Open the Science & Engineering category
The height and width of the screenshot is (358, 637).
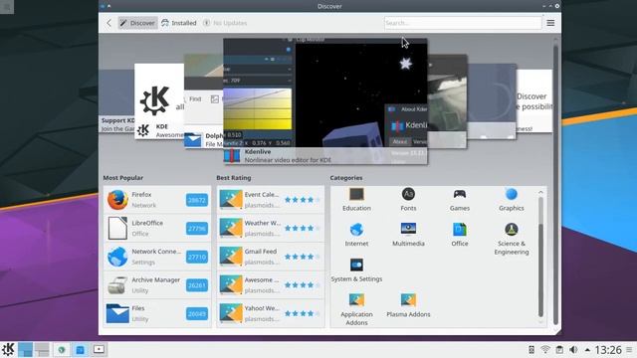pos(511,239)
